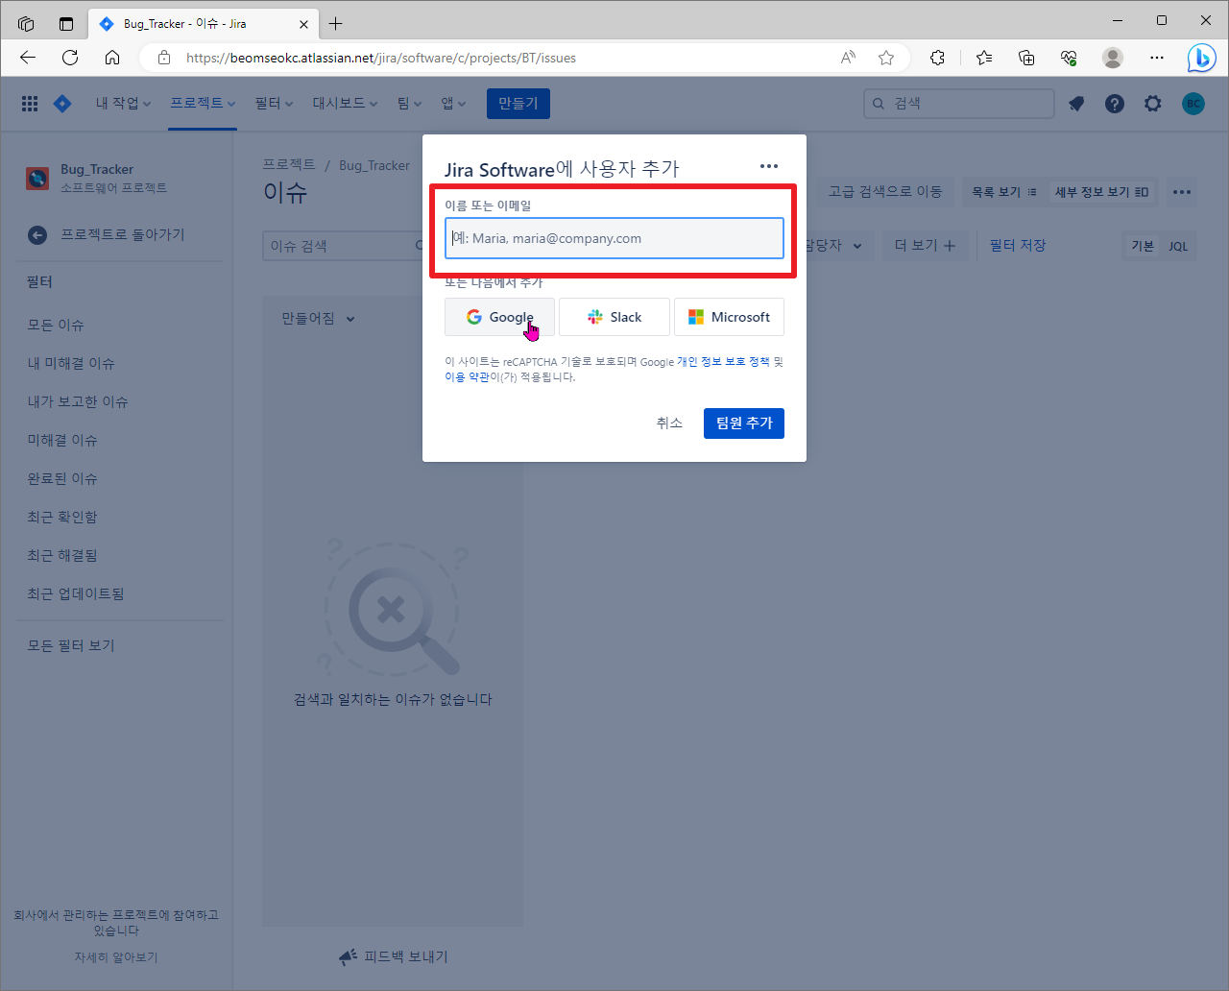
Task: Click the Bug_Tracker project avatar icon
Action: [x=37, y=178]
